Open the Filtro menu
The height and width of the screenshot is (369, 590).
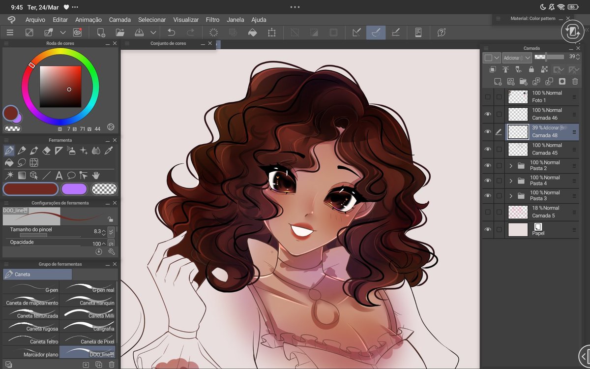coord(212,20)
